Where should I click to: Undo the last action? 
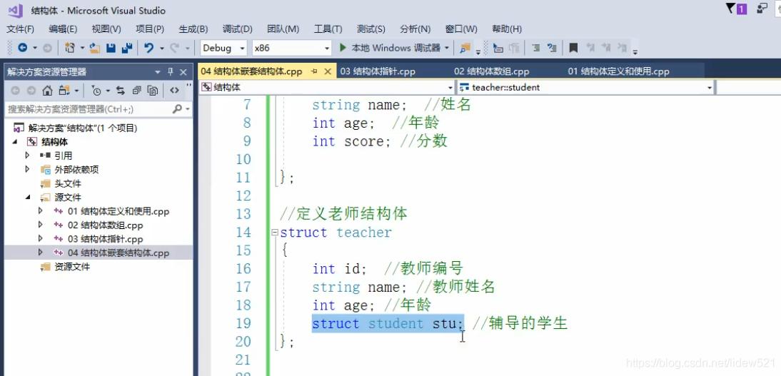tap(148, 48)
